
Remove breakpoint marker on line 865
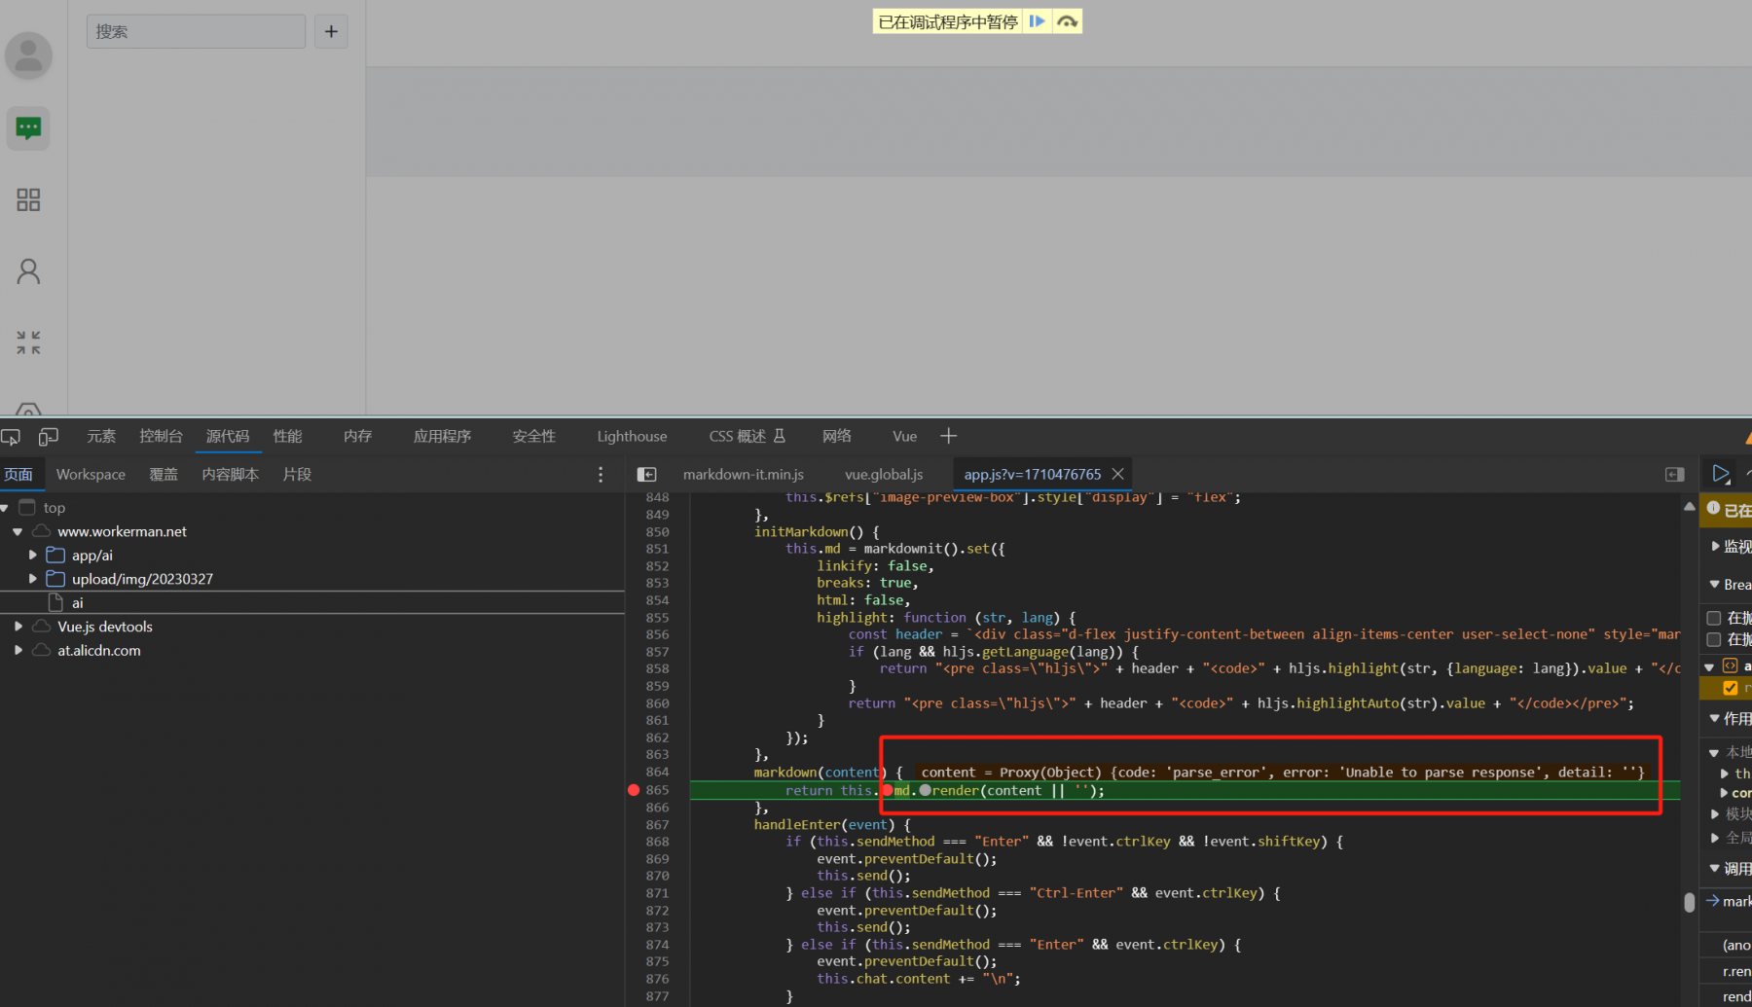(634, 790)
